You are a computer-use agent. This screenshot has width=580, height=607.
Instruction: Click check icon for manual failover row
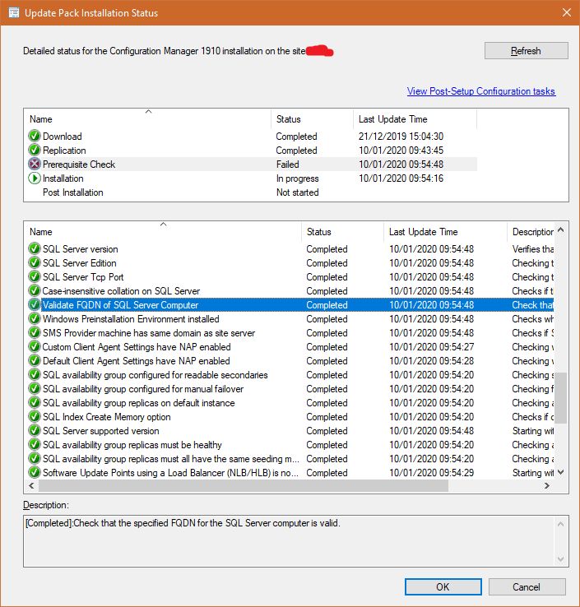[x=35, y=388]
